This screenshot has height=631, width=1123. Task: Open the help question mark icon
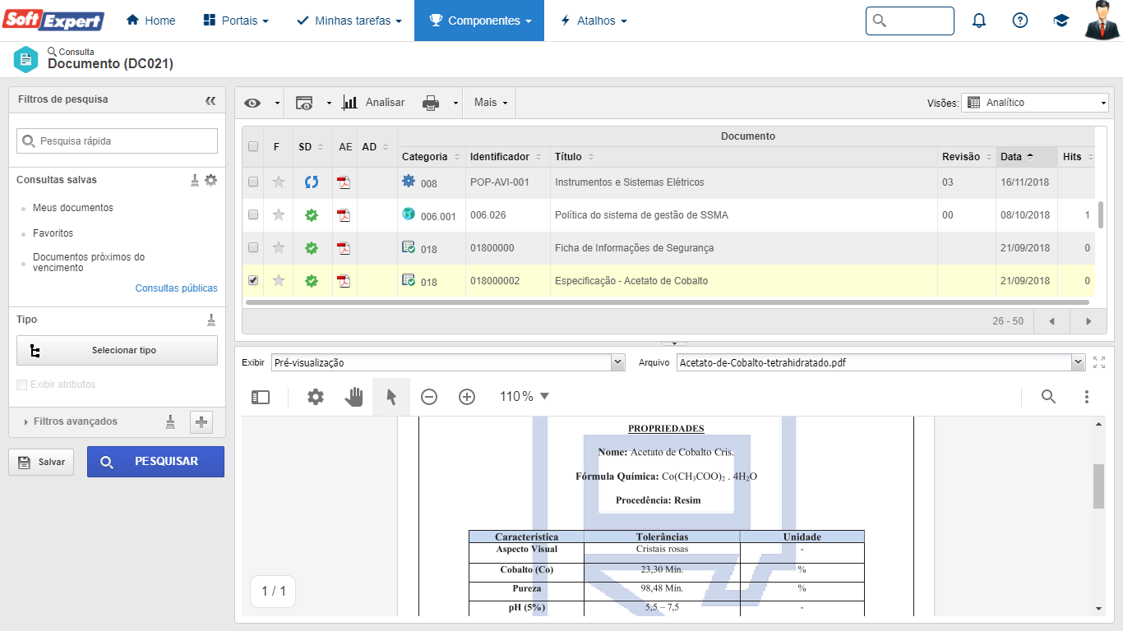[x=1019, y=21]
